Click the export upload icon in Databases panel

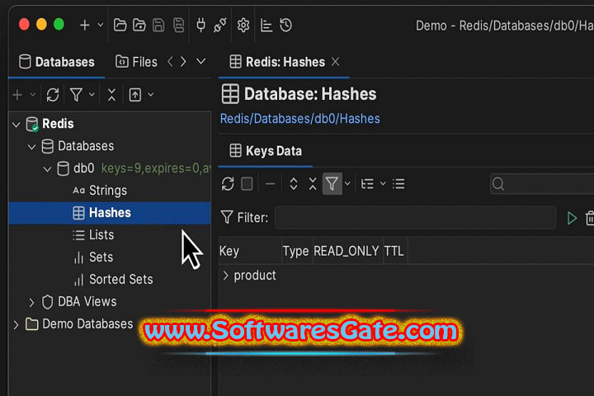coord(135,95)
